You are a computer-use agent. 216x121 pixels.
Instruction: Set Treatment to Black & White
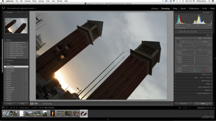pos(208,38)
